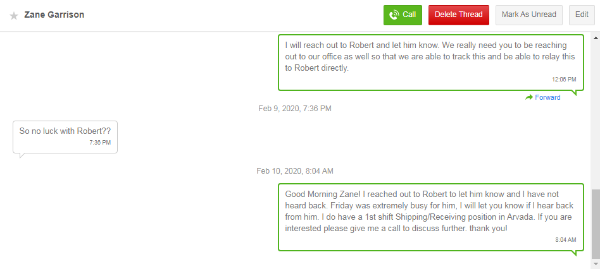600x269 pixels.
Task: Click the Feb 9, 2020, 7:36 PM date separator
Action: (295, 109)
